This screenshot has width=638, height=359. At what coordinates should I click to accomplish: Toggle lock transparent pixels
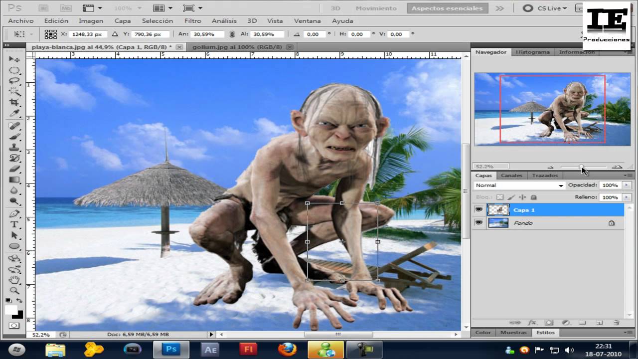tap(500, 197)
